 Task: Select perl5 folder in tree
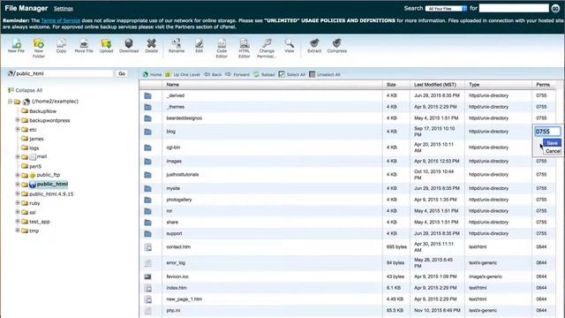35,166
